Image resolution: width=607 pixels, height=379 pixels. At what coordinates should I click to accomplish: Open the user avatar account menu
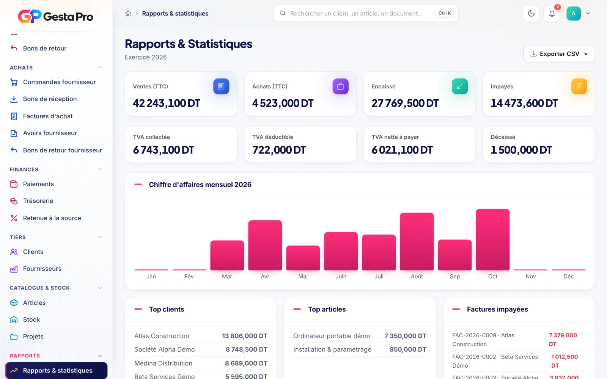(x=579, y=13)
